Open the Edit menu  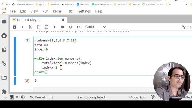pos(23,11)
